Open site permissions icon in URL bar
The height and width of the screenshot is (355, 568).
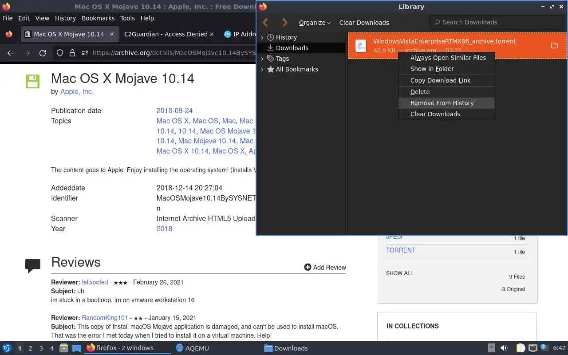pyautogui.click(x=84, y=53)
